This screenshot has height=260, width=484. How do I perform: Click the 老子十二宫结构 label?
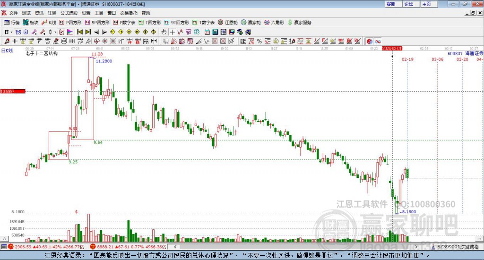click(x=42, y=53)
